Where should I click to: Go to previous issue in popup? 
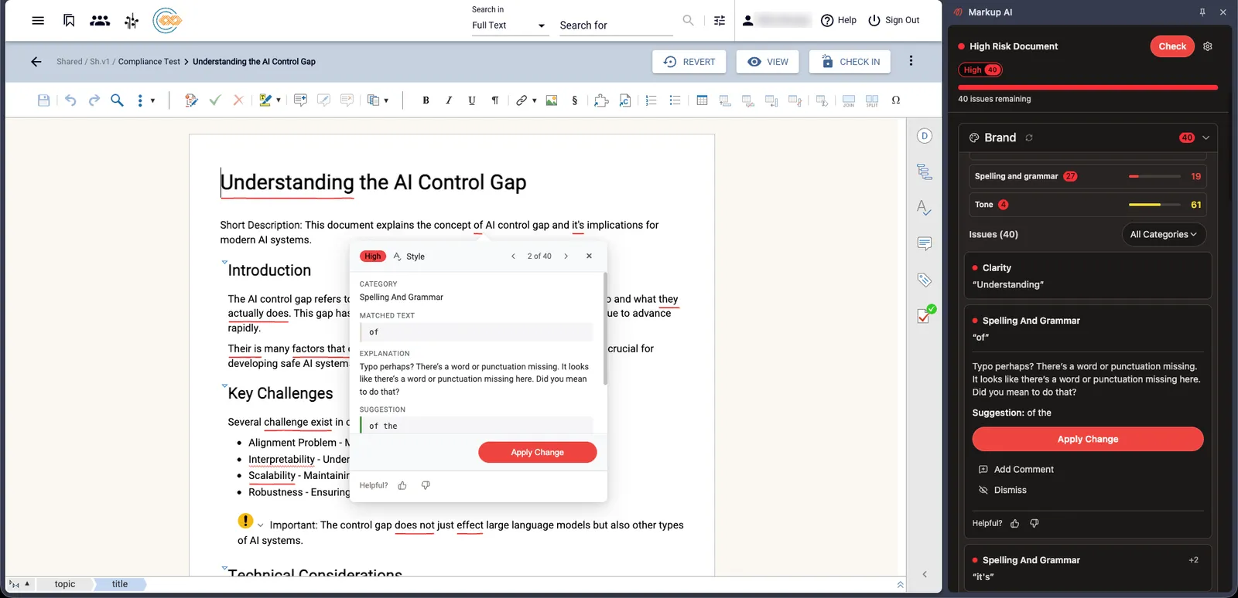coord(513,257)
